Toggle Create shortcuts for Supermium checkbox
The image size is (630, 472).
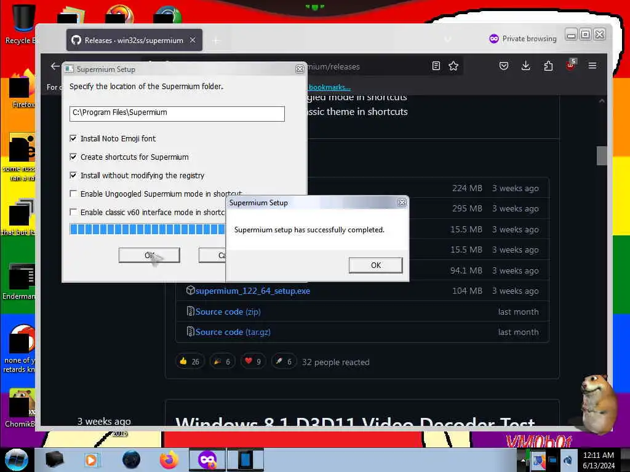point(73,157)
